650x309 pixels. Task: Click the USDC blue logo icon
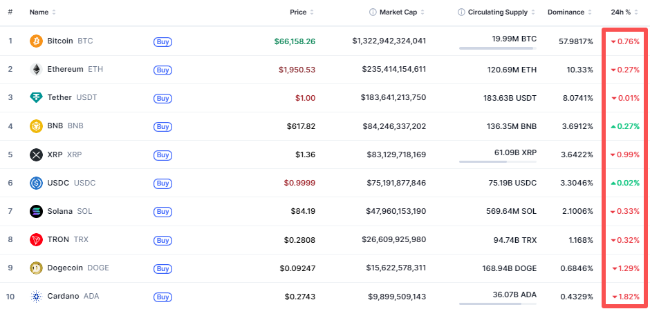(x=36, y=183)
